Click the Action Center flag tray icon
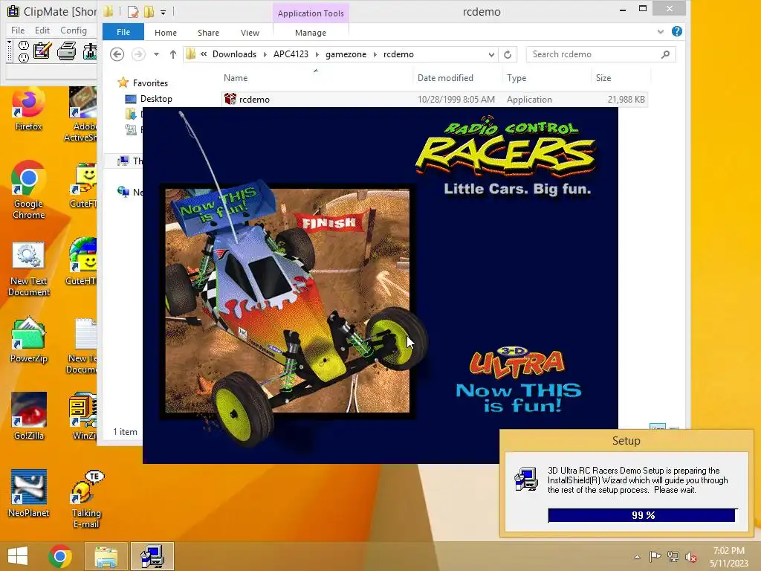 (655, 556)
